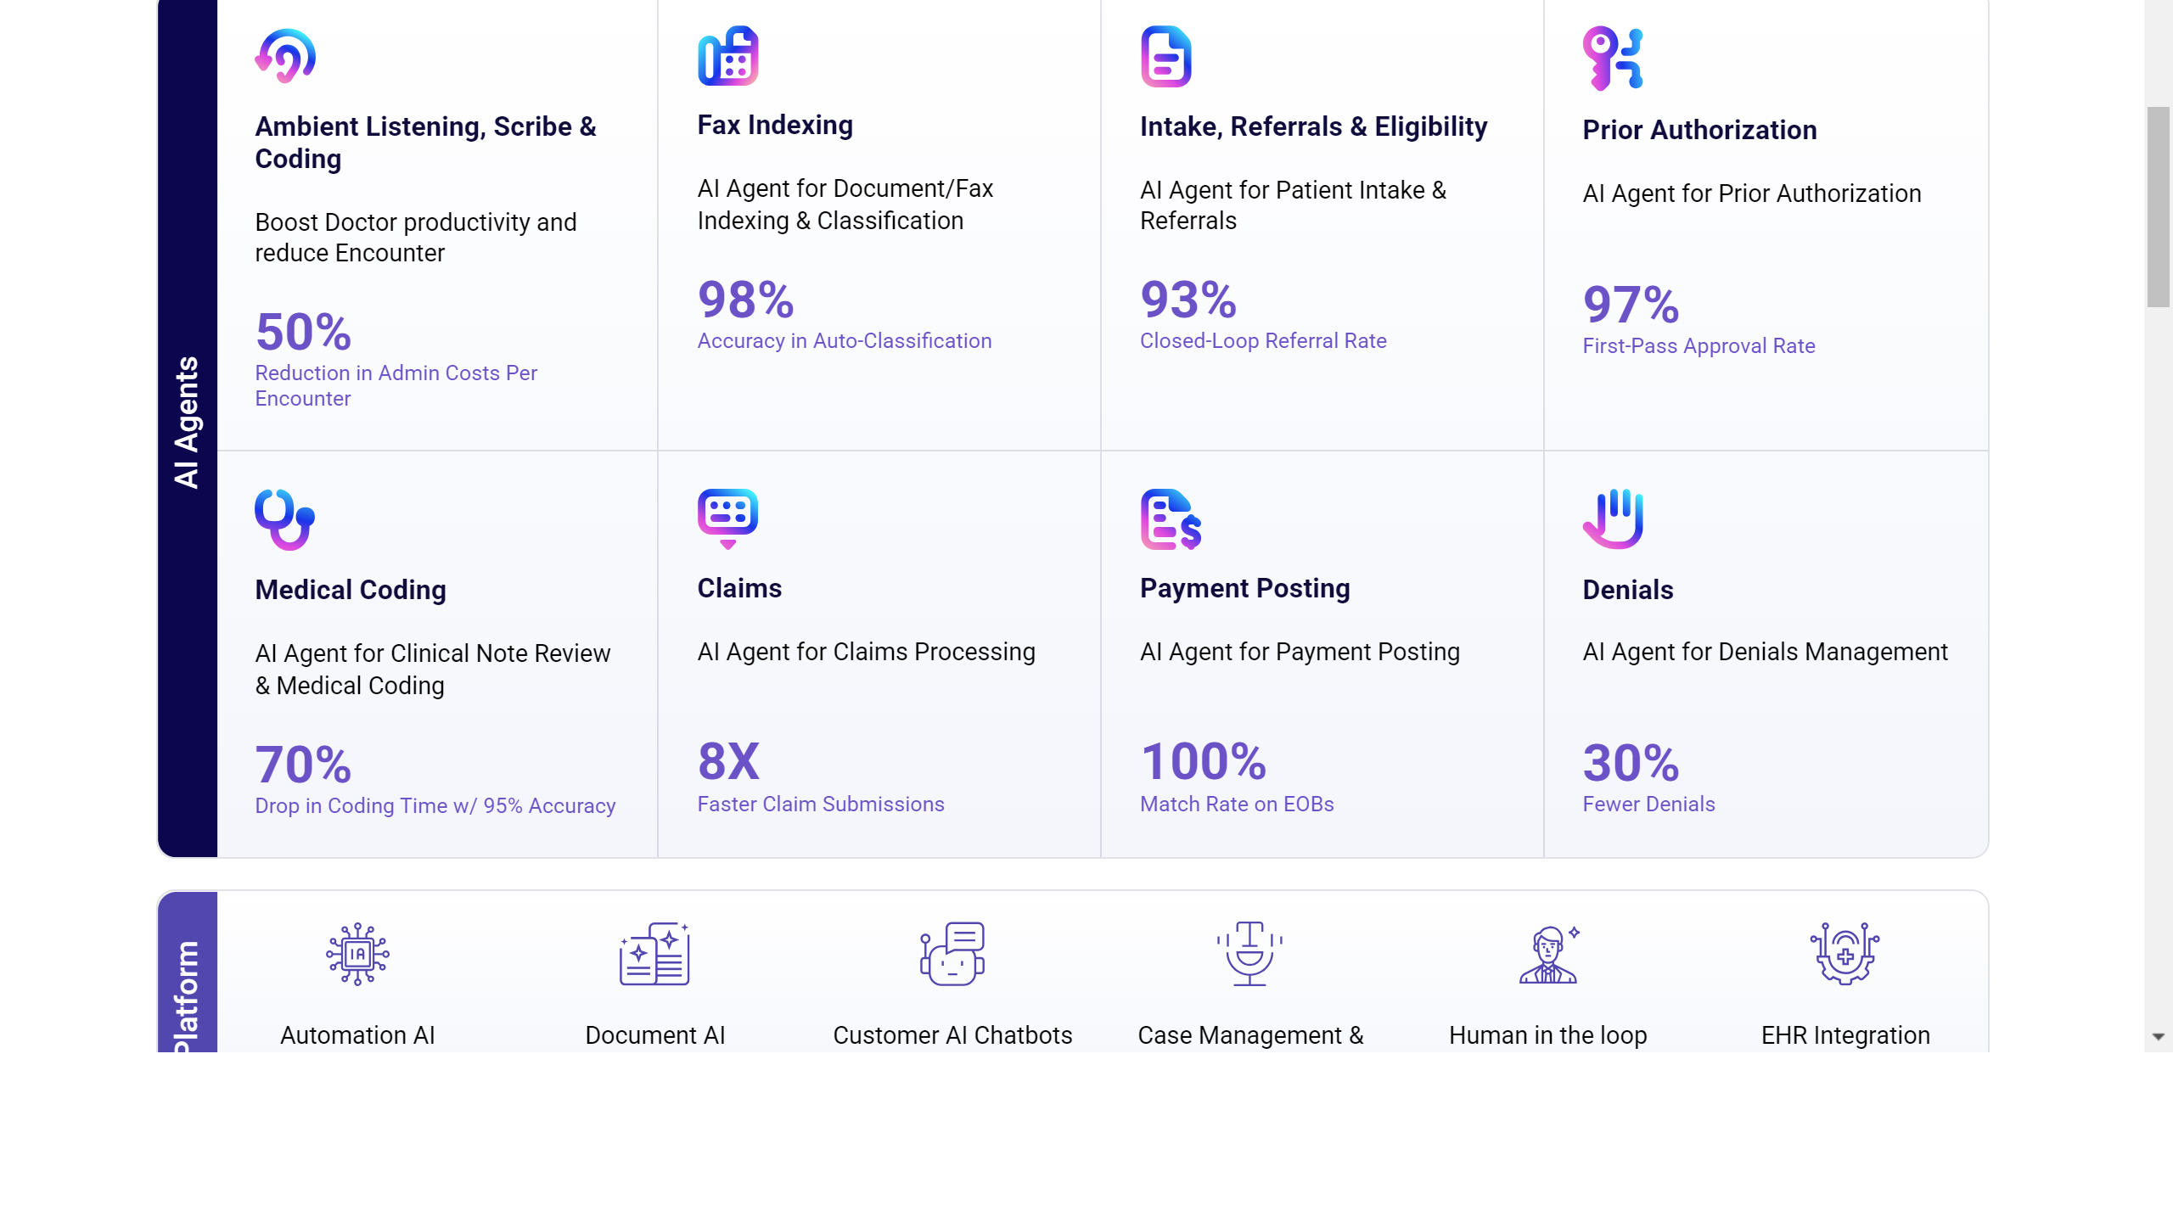Click the Automation AI chip icon
The height and width of the screenshot is (1222, 2173).
point(357,954)
